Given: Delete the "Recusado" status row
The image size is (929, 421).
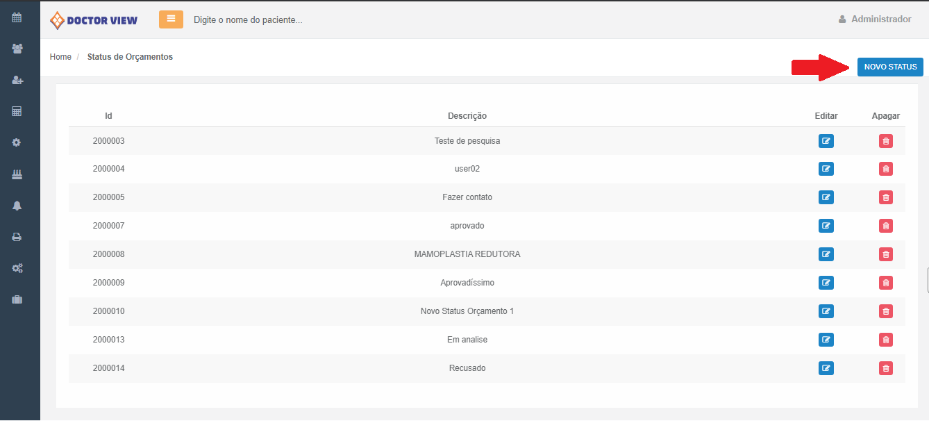Looking at the screenshot, I should click(886, 368).
